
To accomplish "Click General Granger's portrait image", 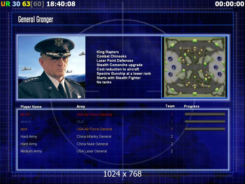I will (x=52, y=67).
